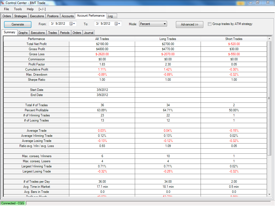
Task: Switch to the Log tab
Action: click(111, 16)
